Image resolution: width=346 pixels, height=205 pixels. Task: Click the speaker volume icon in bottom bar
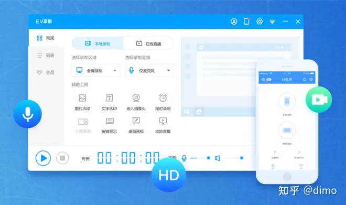(218, 158)
